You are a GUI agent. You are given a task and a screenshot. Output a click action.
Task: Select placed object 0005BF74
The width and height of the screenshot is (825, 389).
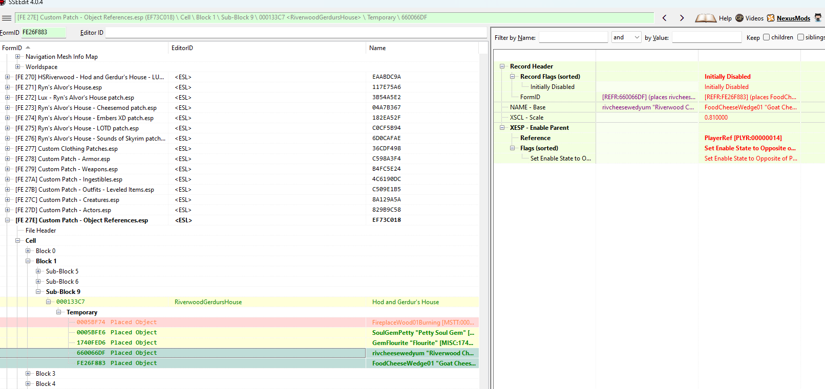(x=239, y=323)
